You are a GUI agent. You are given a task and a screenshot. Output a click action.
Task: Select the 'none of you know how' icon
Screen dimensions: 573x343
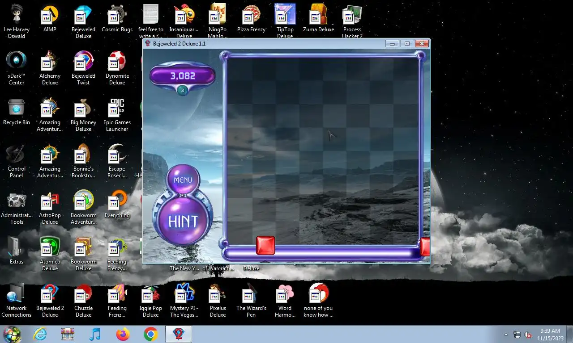(318, 300)
